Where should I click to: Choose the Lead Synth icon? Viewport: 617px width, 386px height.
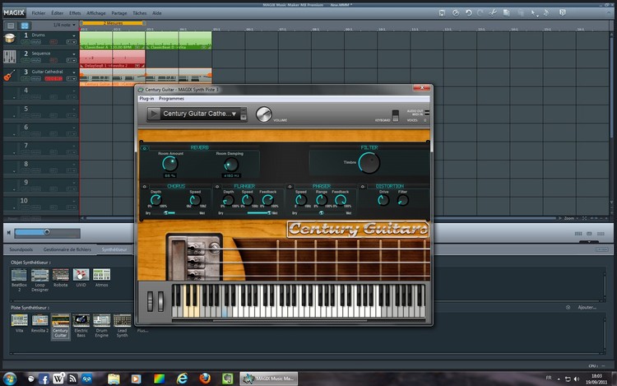point(123,319)
